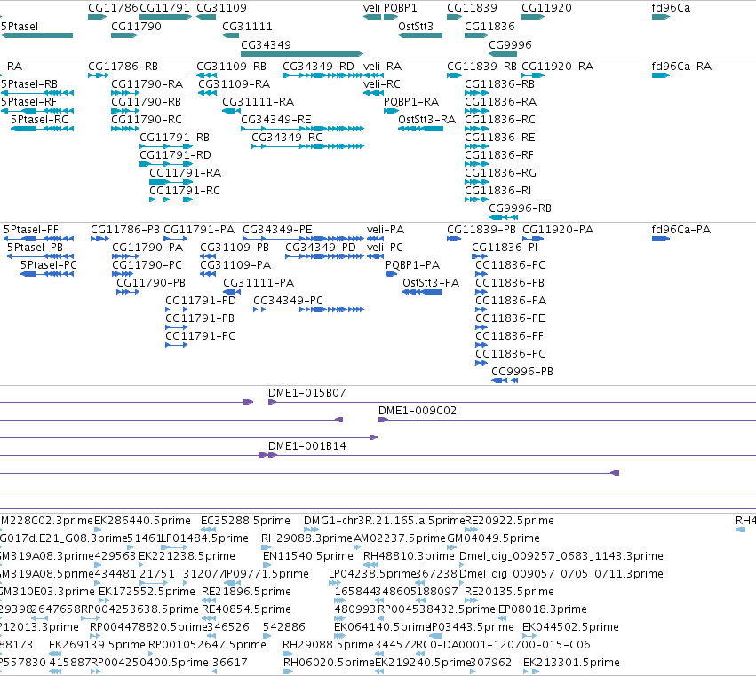
Task: Click the CG9996 gene label
Action: pyautogui.click(x=511, y=44)
